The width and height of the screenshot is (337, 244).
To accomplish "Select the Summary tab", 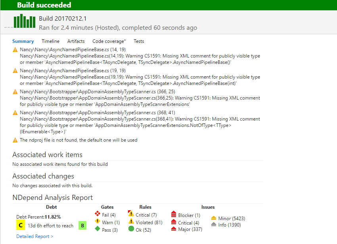I will coord(23,41).
